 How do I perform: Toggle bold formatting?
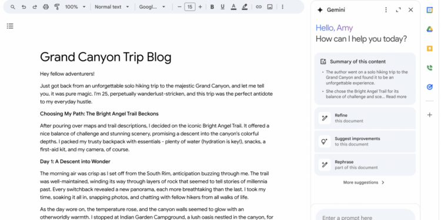(212, 7)
